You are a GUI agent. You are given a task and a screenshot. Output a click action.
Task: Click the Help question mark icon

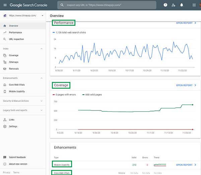[165, 5]
